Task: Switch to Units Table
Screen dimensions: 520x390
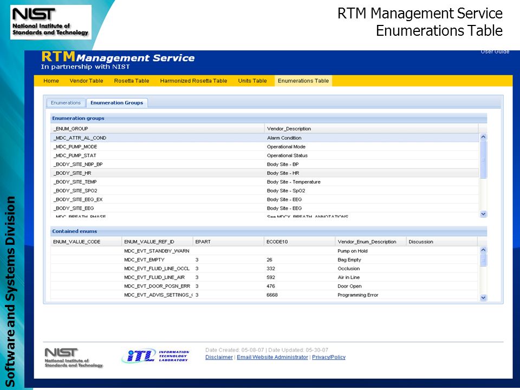Action: pyautogui.click(x=252, y=81)
